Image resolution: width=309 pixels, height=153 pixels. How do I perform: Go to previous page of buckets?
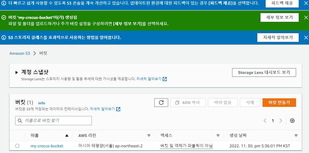(x=265, y=121)
